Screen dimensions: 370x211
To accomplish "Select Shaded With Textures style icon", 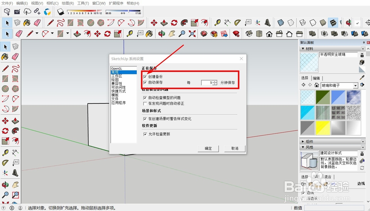I will 333,23.
